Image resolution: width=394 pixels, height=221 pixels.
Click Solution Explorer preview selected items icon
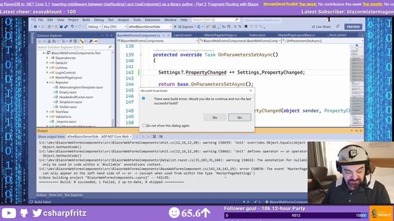click(x=95, y=41)
